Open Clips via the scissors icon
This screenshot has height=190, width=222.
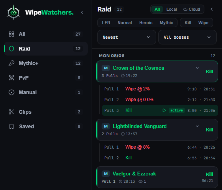click(12, 112)
